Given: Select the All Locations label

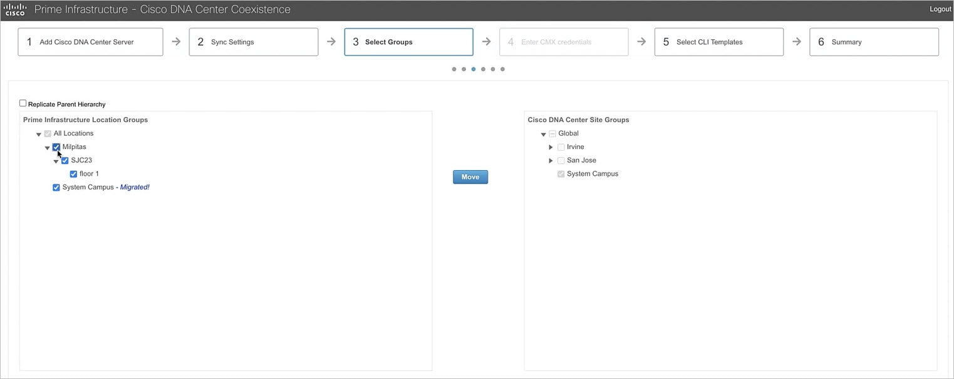Looking at the screenshot, I should coord(74,133).
